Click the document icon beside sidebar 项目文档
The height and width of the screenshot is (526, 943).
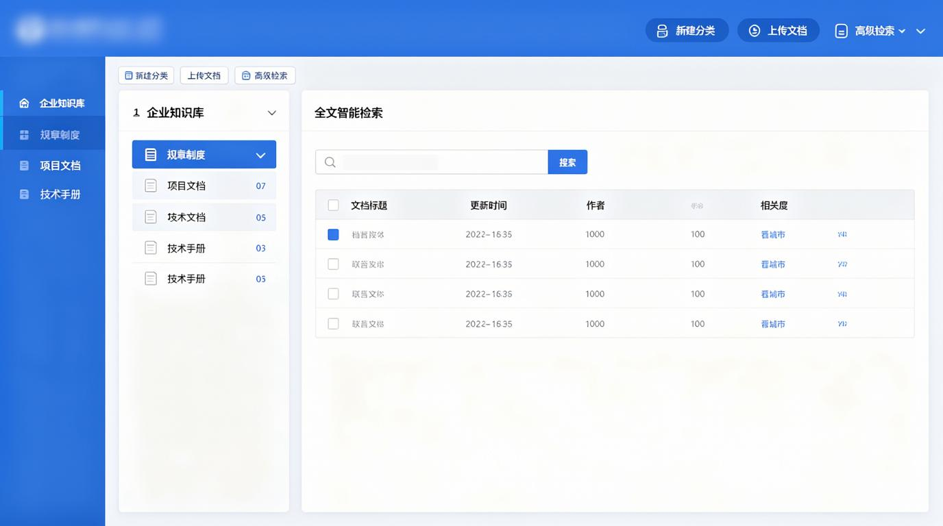pyautogui.click(x=25, y=166)
